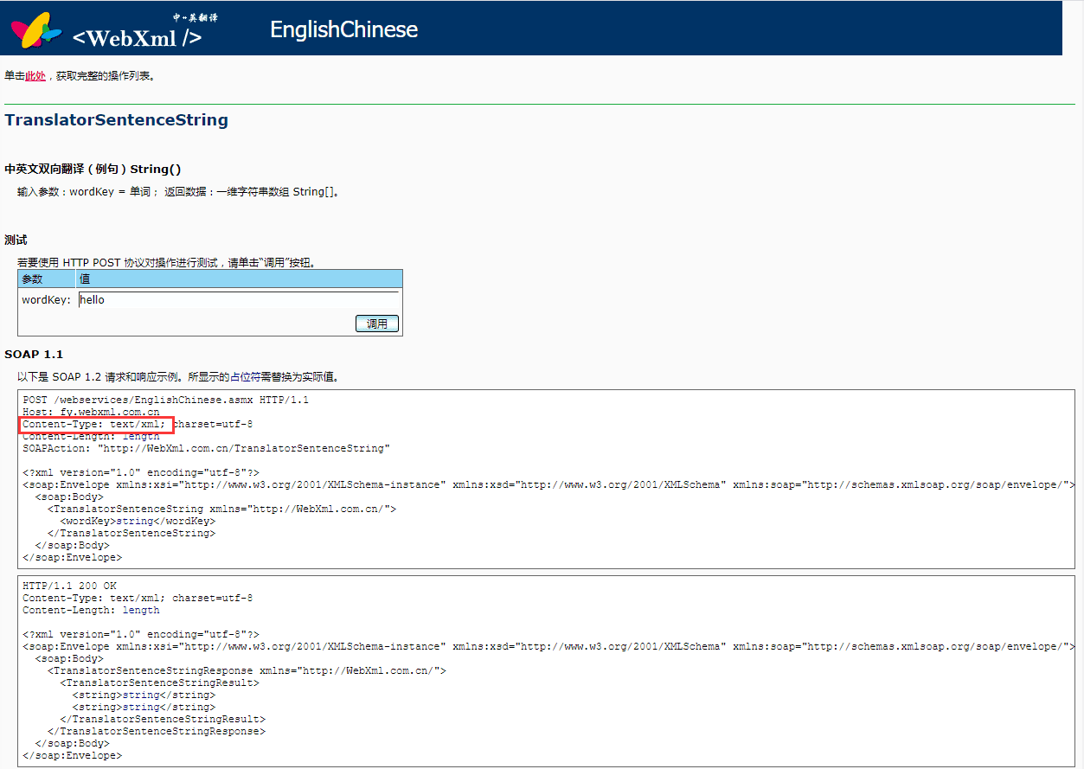
Task: Click the 调用 invoke button
Action: (377, 324)
